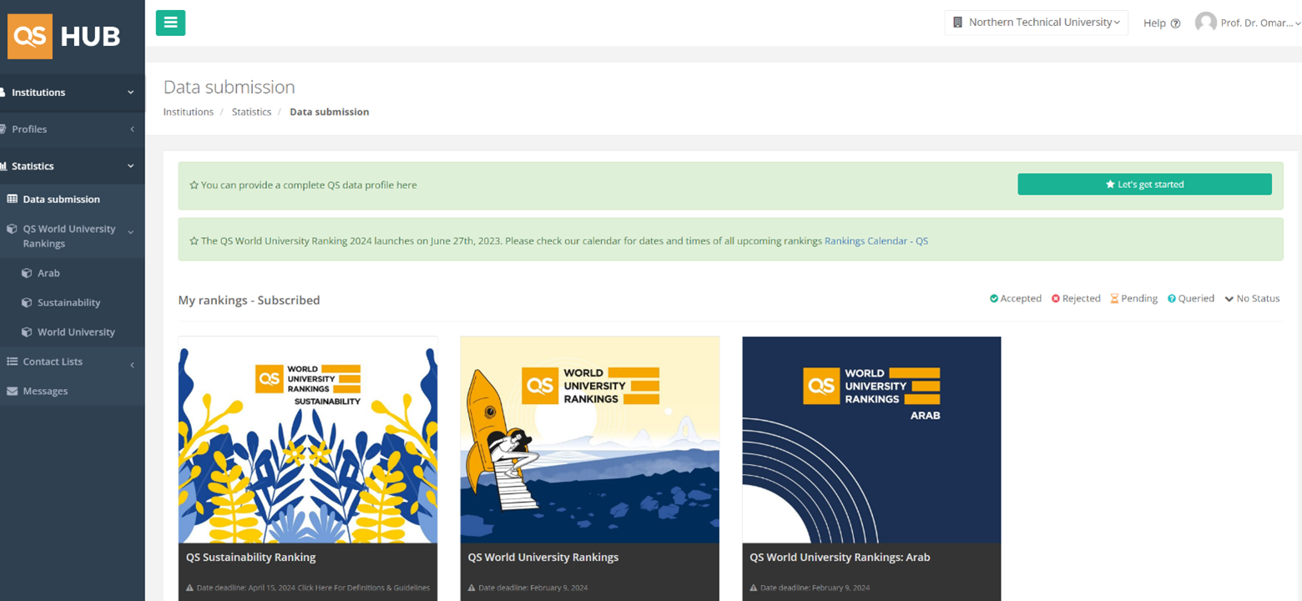
Task: Click the user profile avatar icon
Action: point(1205,23)
